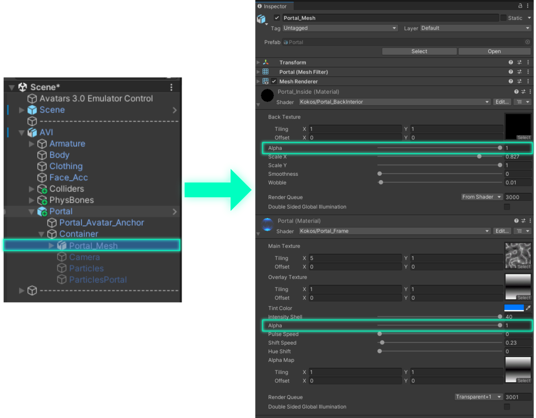
Task: Adjust the Wobble slider handle
Action: (x=381, y=182)
